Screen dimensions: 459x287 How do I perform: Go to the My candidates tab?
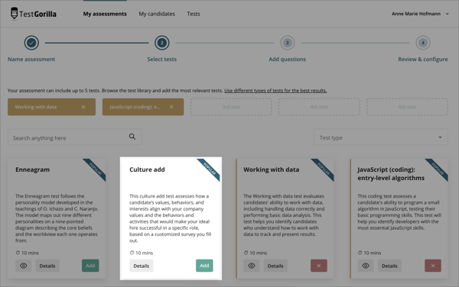tap(157, 14)
